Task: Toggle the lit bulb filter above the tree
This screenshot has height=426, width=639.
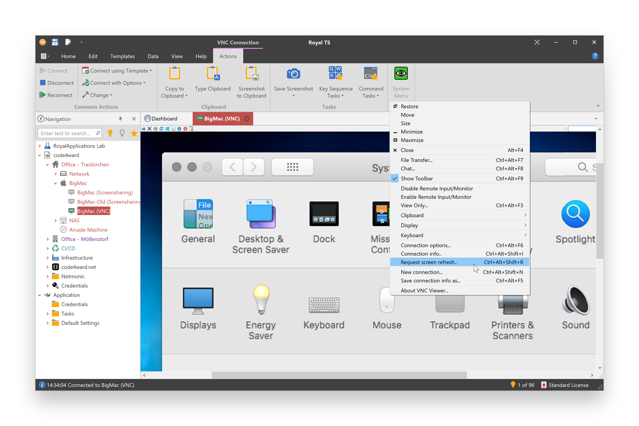Action: (x=110, y=133)
